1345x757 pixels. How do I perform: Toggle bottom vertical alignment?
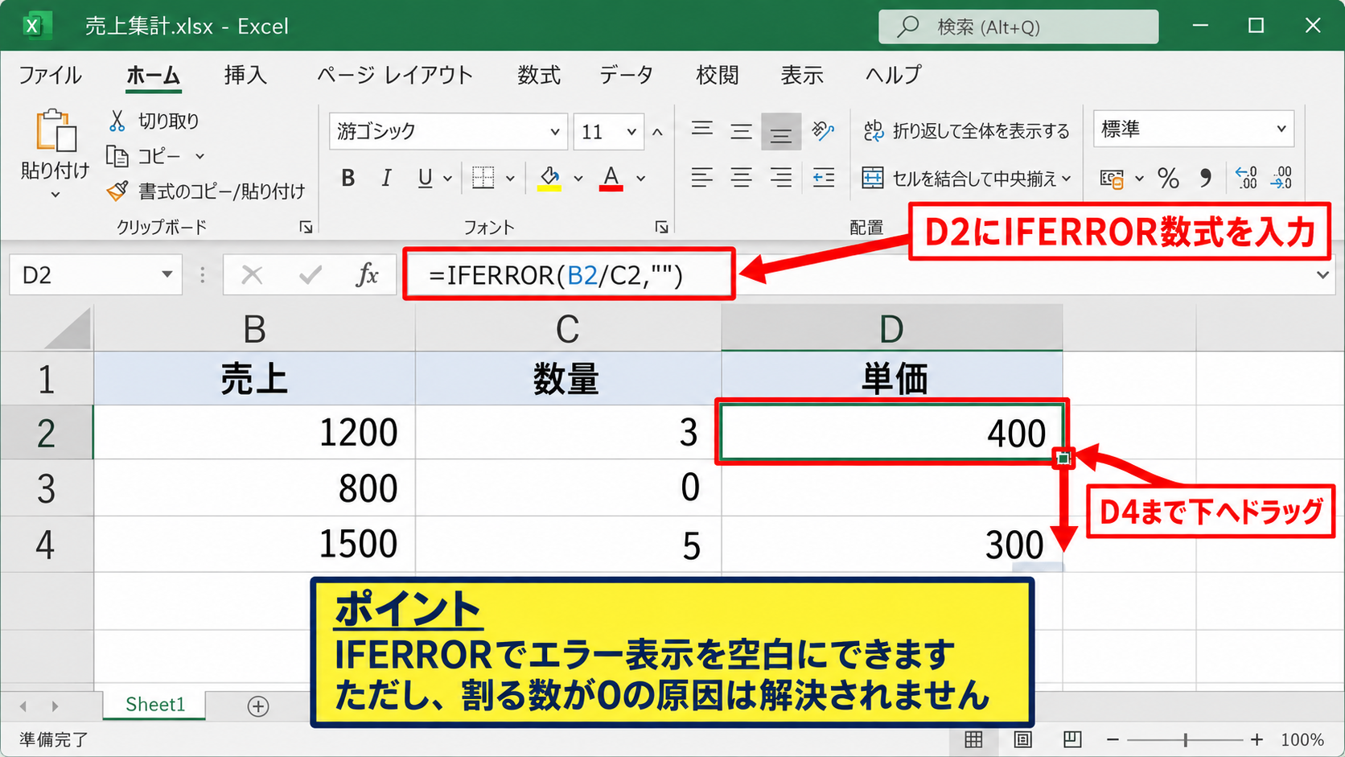pyautogui.click(x=781, y=132)
